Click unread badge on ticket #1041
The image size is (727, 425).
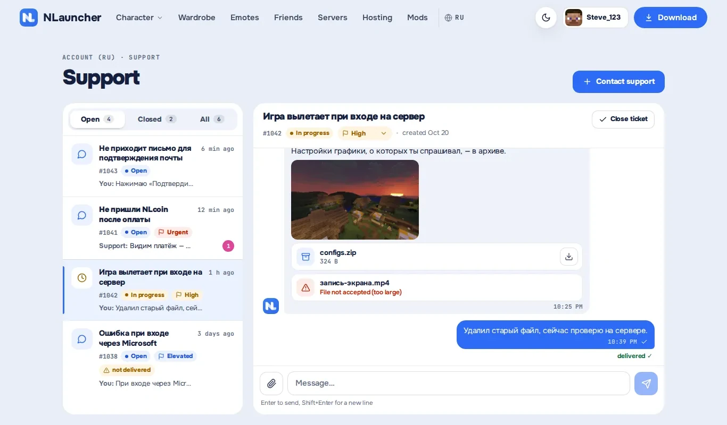[228, 246]
